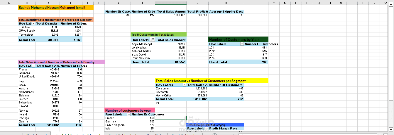The width and height of the screenshot is (394, 135).
Task: Click the Profit Margin Rate by Category heading
Action: [215, 125]
